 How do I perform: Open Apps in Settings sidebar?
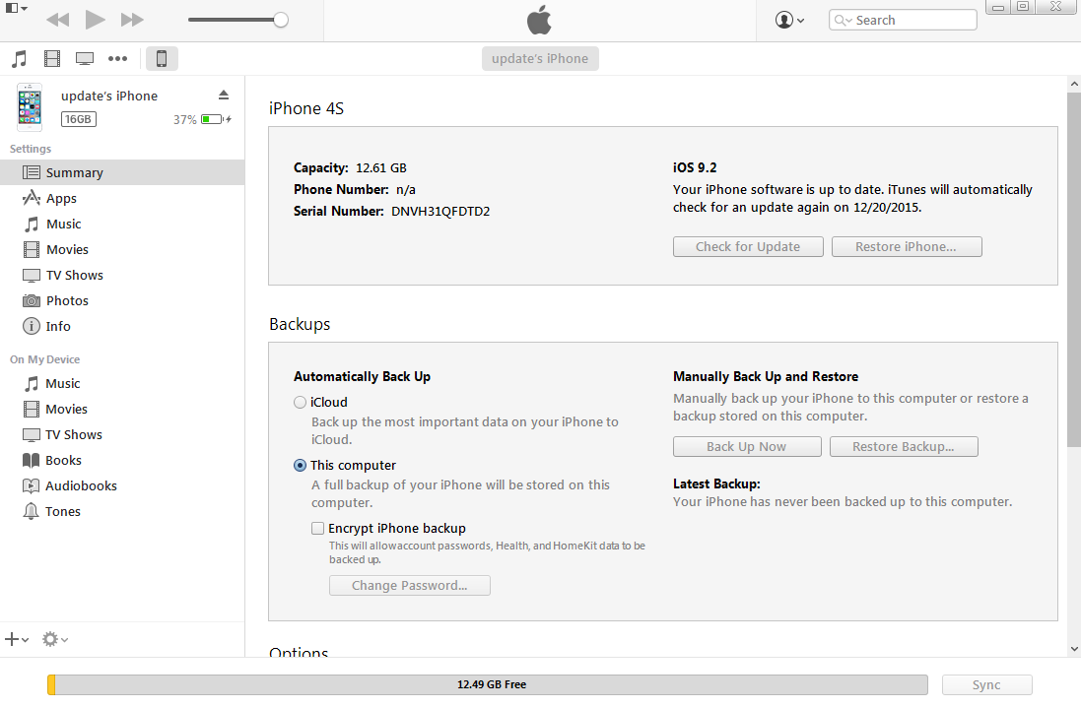(x=122, y=198)
